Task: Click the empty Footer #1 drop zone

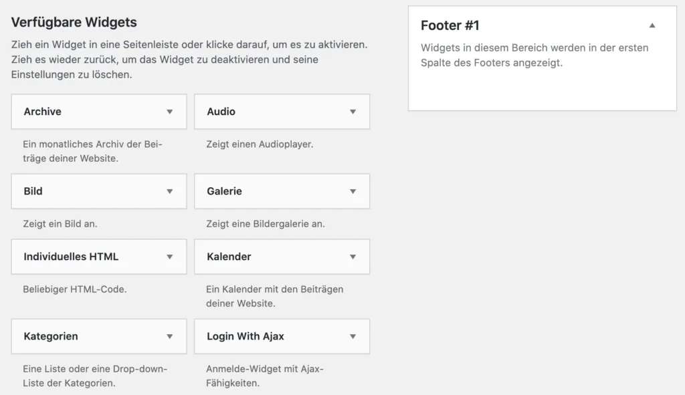Action: click(x=542, y=90)
